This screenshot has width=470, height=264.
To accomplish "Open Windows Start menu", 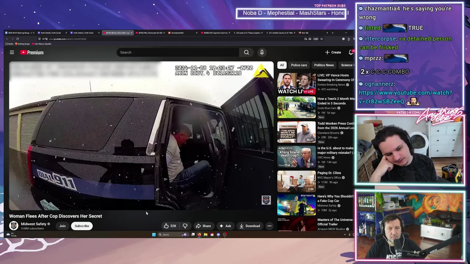I will [x=154, y=235].
